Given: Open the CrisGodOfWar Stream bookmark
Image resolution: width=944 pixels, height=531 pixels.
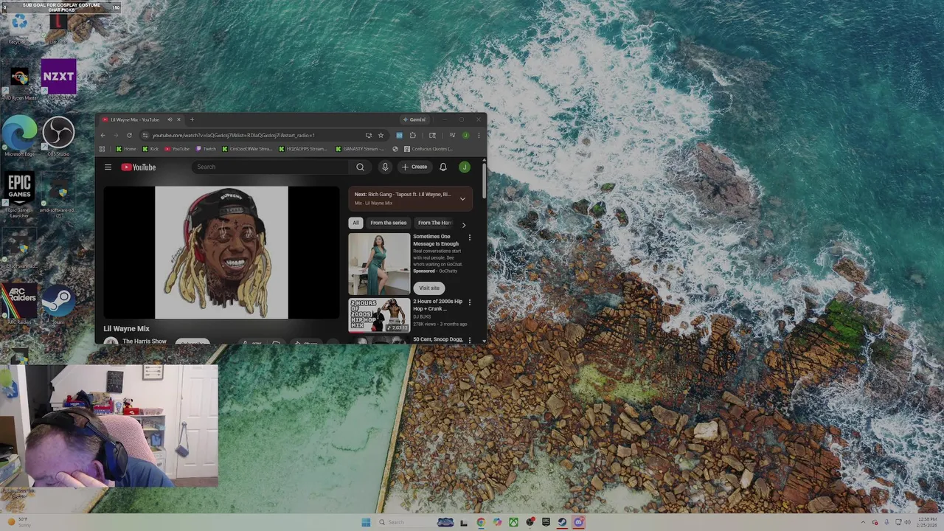Looking at the screenshot, I should click(x=247, y=149).
